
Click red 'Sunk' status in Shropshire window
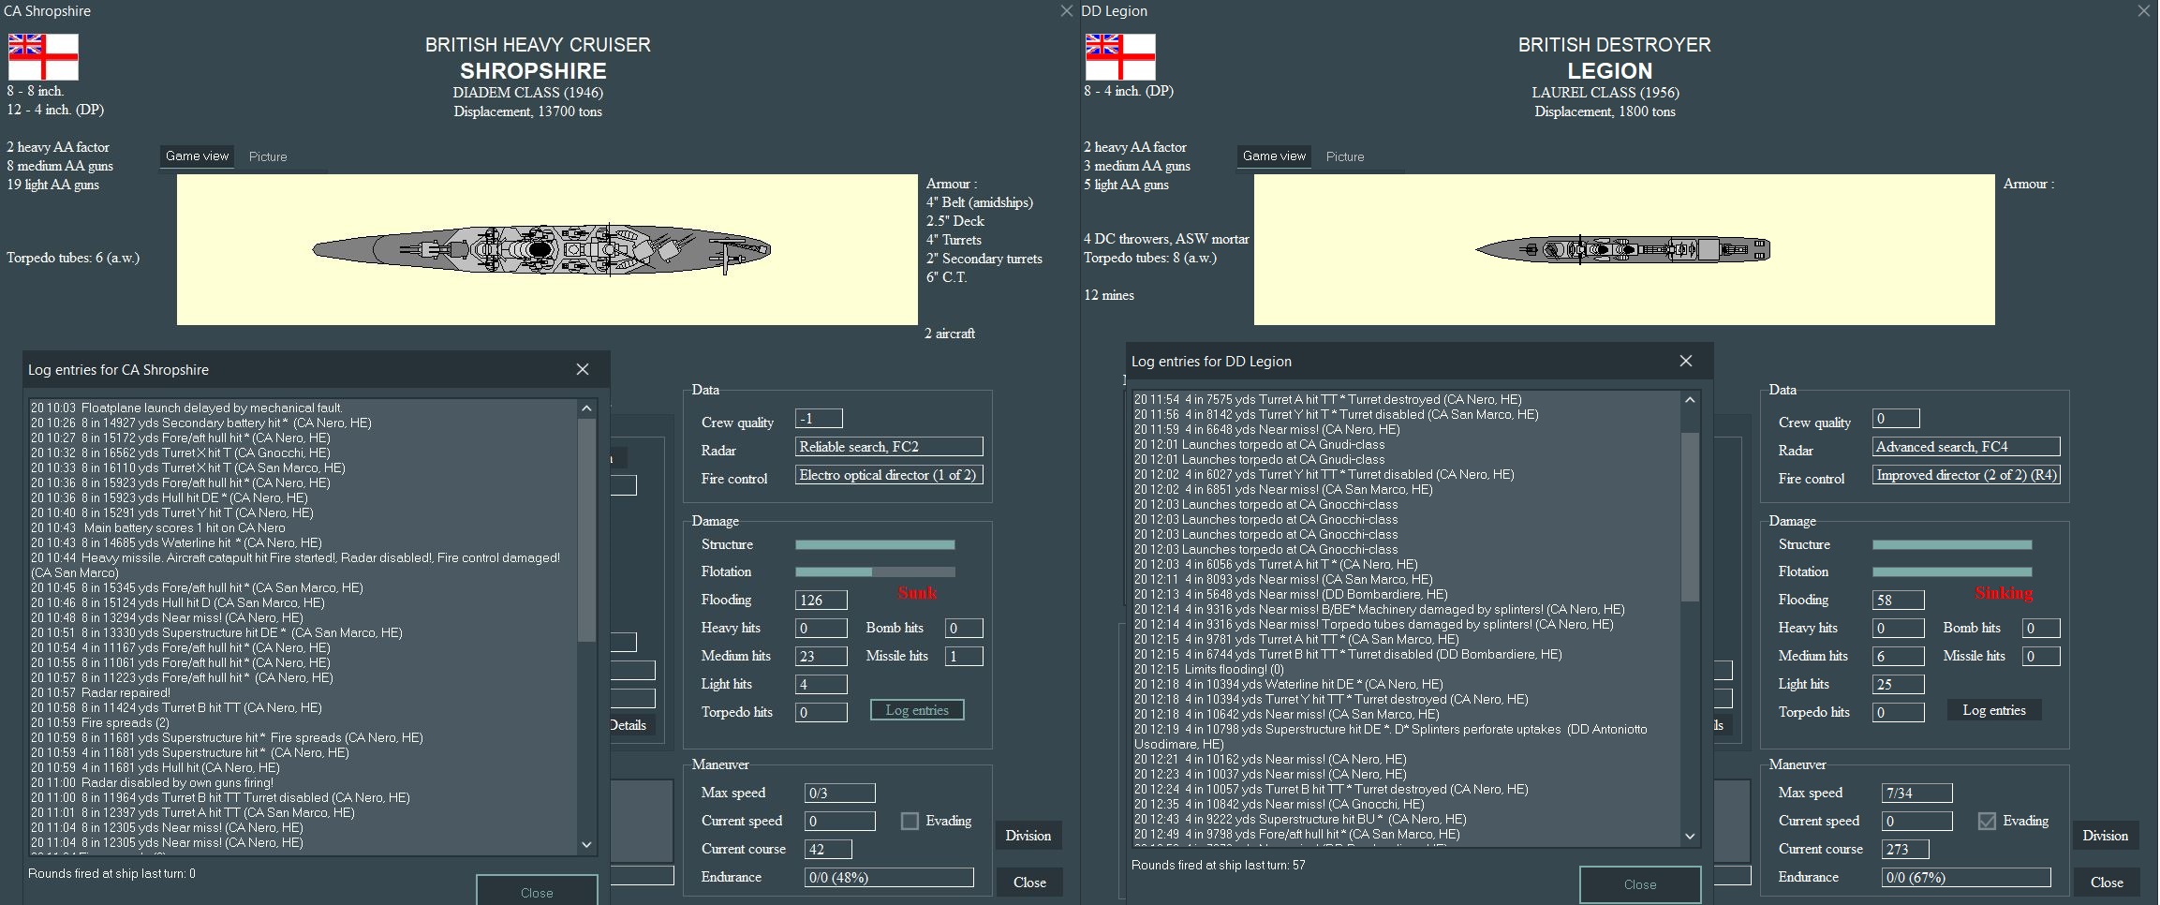click(917, 593)
